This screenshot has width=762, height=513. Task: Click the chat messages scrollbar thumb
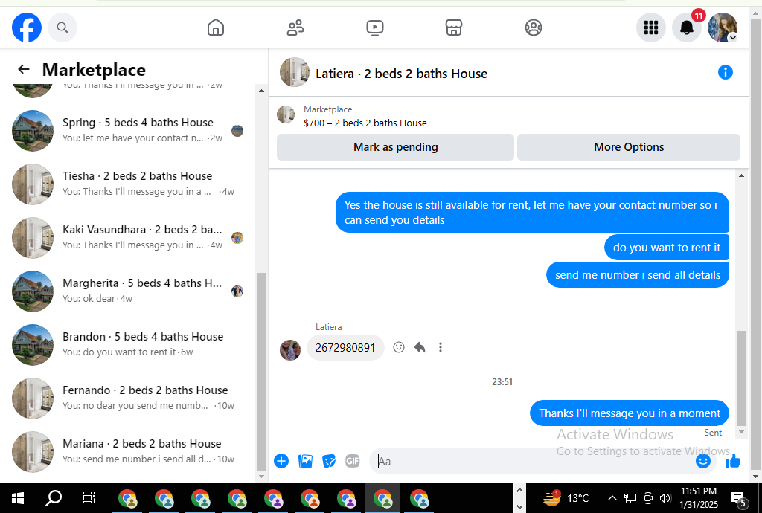(741, 378)
